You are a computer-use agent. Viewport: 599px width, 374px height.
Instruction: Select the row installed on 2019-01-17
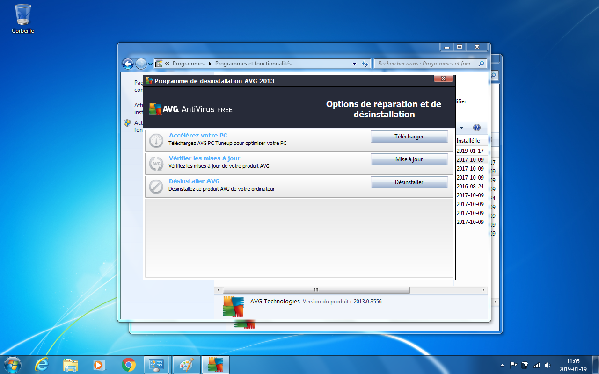(470, 151)
